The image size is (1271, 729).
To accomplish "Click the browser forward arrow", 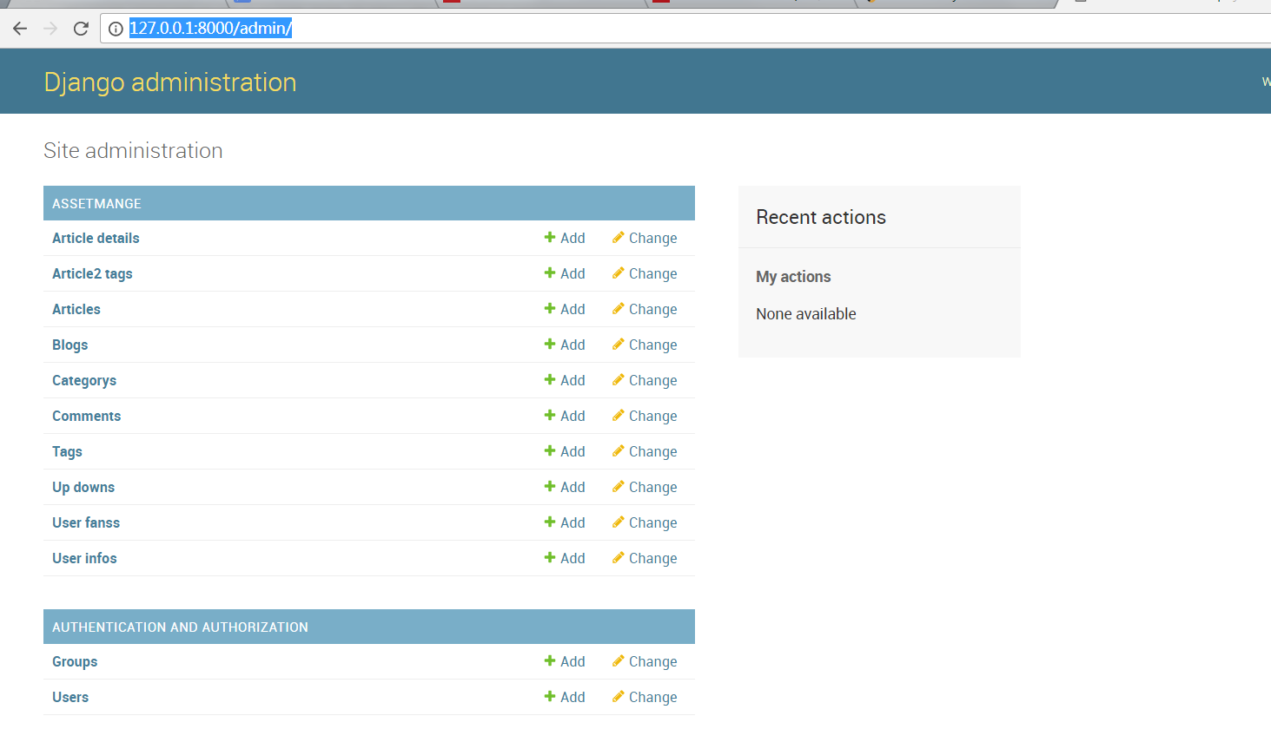I will pyautogui.click(x=50, y=29).
